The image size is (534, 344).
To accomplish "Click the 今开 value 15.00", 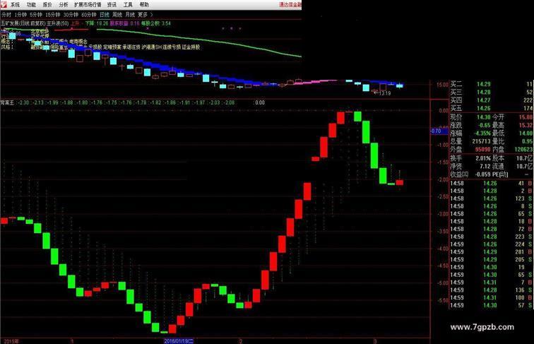I will 526,117.
